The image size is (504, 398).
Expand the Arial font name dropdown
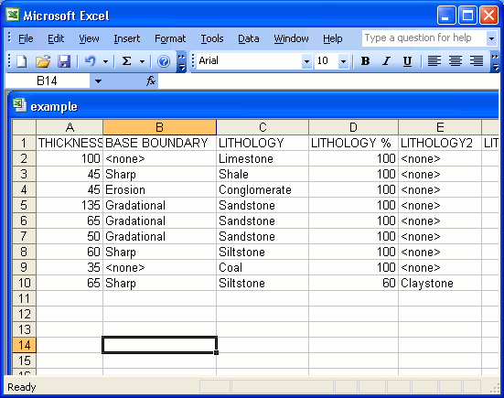pos(306,60)
